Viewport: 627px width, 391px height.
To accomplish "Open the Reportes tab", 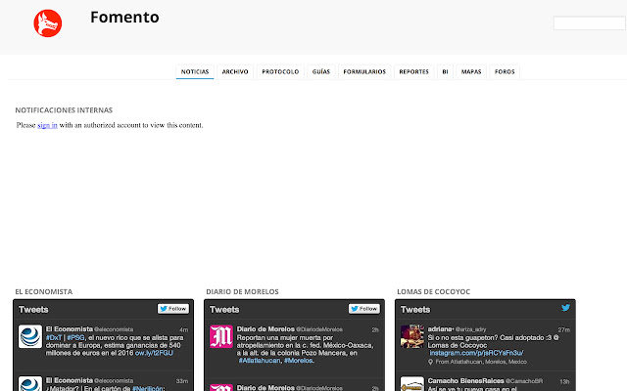I will coord(413,71).
